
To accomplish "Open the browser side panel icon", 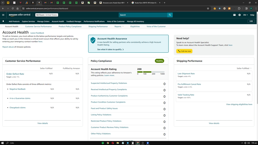I will [246, 8].
